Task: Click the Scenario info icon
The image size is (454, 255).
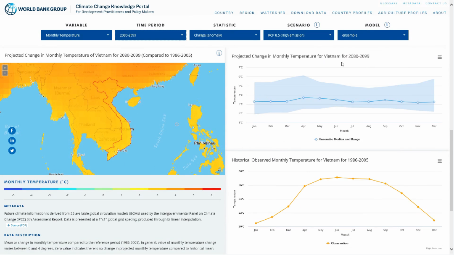Action: click(317, 25)
